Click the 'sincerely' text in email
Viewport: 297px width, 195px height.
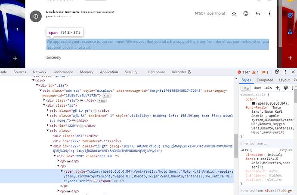54,57
